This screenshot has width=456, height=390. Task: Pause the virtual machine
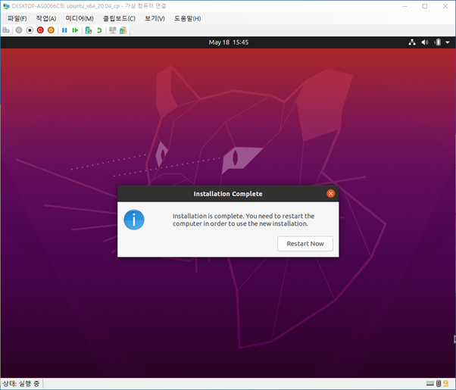coord(64,30)
